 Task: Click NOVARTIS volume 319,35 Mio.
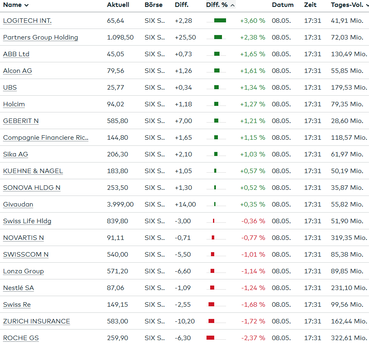[x=349, y=238]
